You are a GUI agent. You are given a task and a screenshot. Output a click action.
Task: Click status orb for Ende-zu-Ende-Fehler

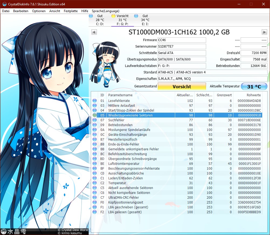[95, 144]
